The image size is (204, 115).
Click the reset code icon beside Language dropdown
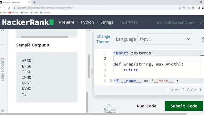point(203,39)
